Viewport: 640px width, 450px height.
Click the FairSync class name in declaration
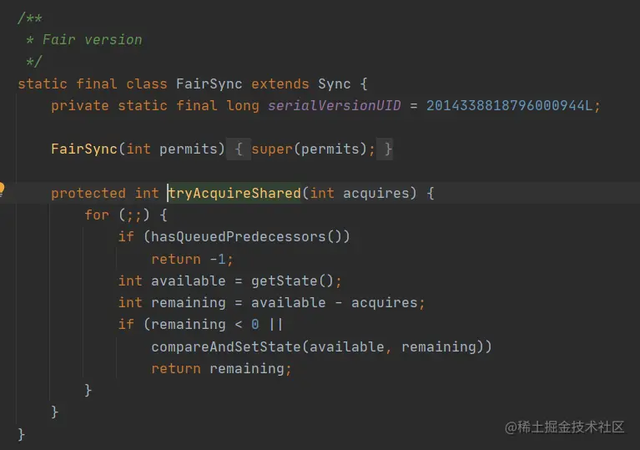coord(209,84)
